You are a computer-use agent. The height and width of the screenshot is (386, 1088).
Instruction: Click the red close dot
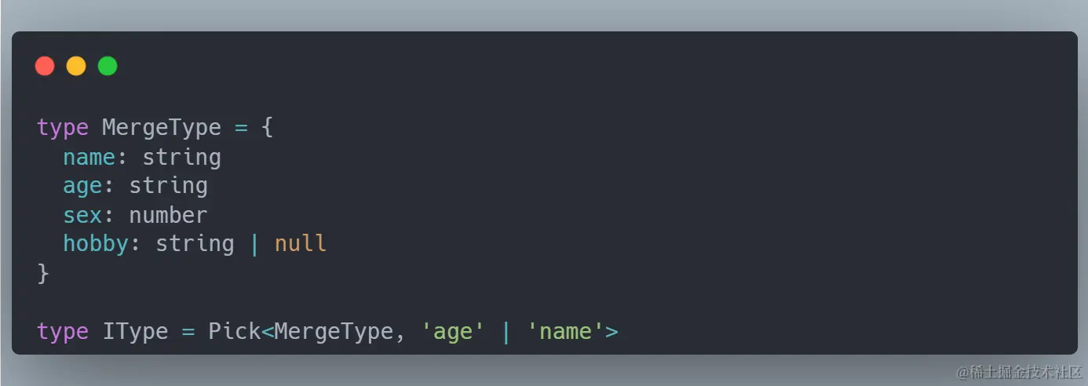click(45, 66)
